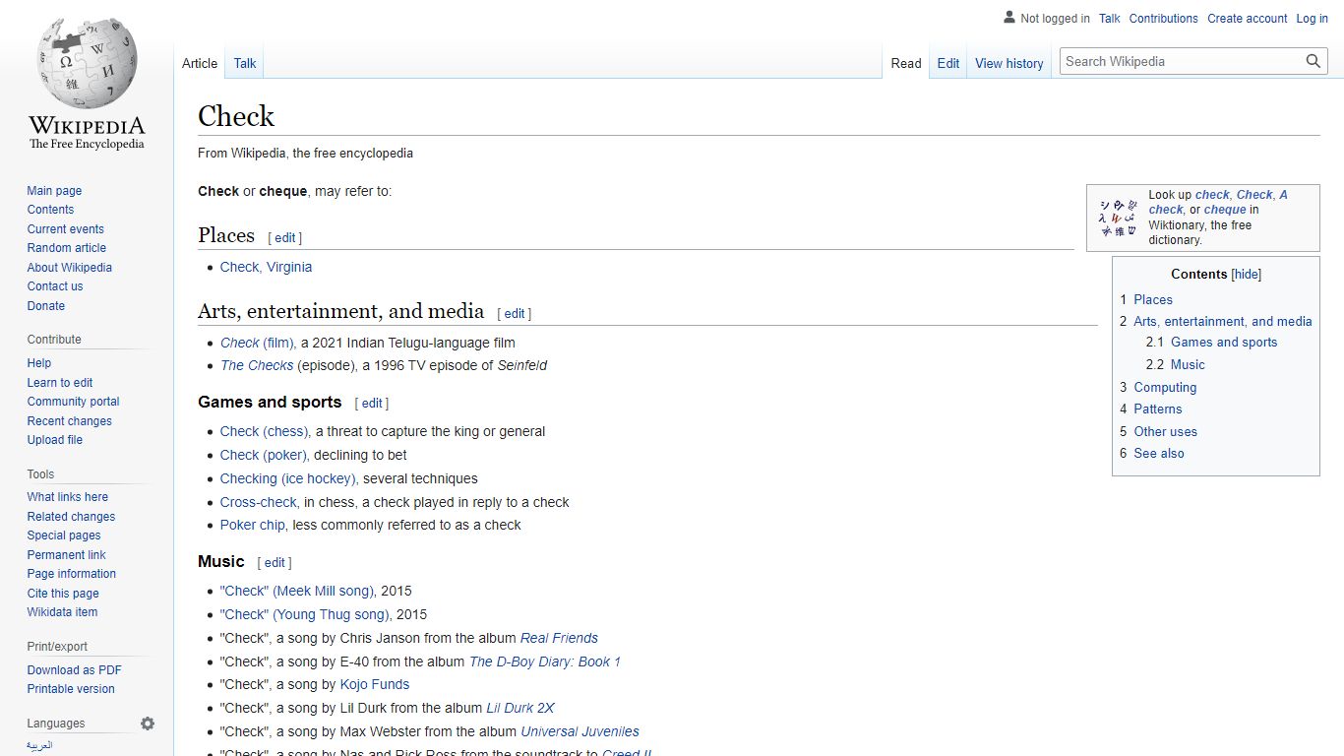Open Checking (ice hockey) article

[x=289, y=478]
